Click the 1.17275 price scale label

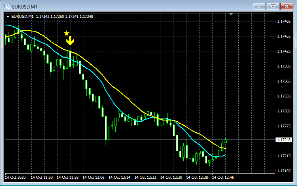click(x=284, y=126)
